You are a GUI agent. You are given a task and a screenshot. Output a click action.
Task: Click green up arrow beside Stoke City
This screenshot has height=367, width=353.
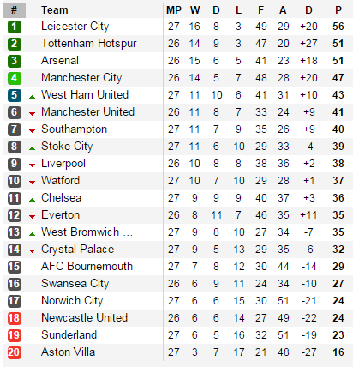32,148
